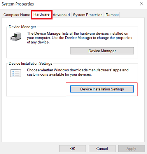This screenshot has width=147, height=154.
Task: Cancel the System Properties dialog
Action: click(102, 149)
